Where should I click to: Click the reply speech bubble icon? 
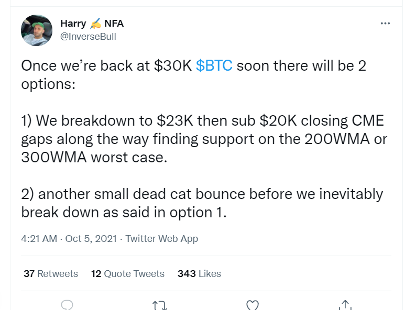[x=67, y=305]
